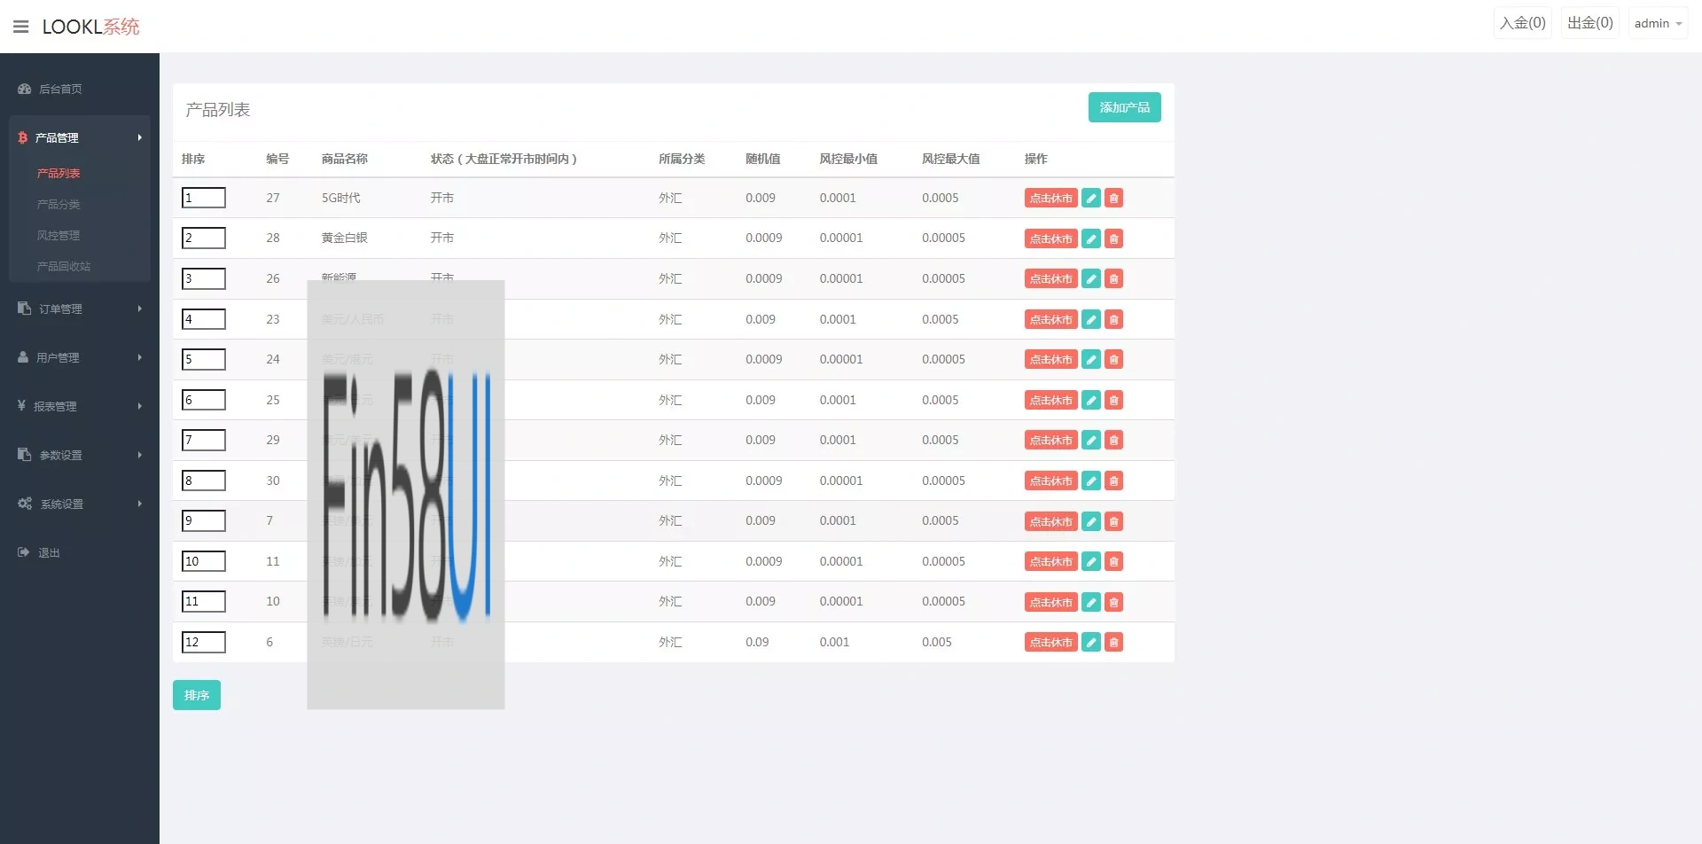Open 后台首页 dashboard in sidebar

point(60,89)
